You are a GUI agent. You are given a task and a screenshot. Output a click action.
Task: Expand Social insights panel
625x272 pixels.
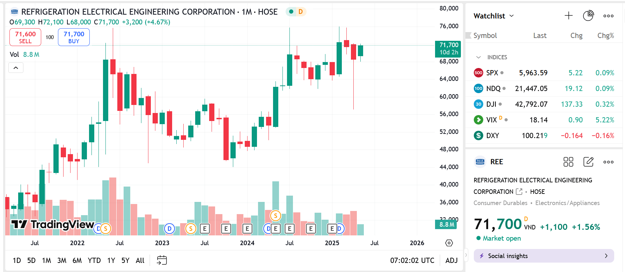tap(544, 256)
